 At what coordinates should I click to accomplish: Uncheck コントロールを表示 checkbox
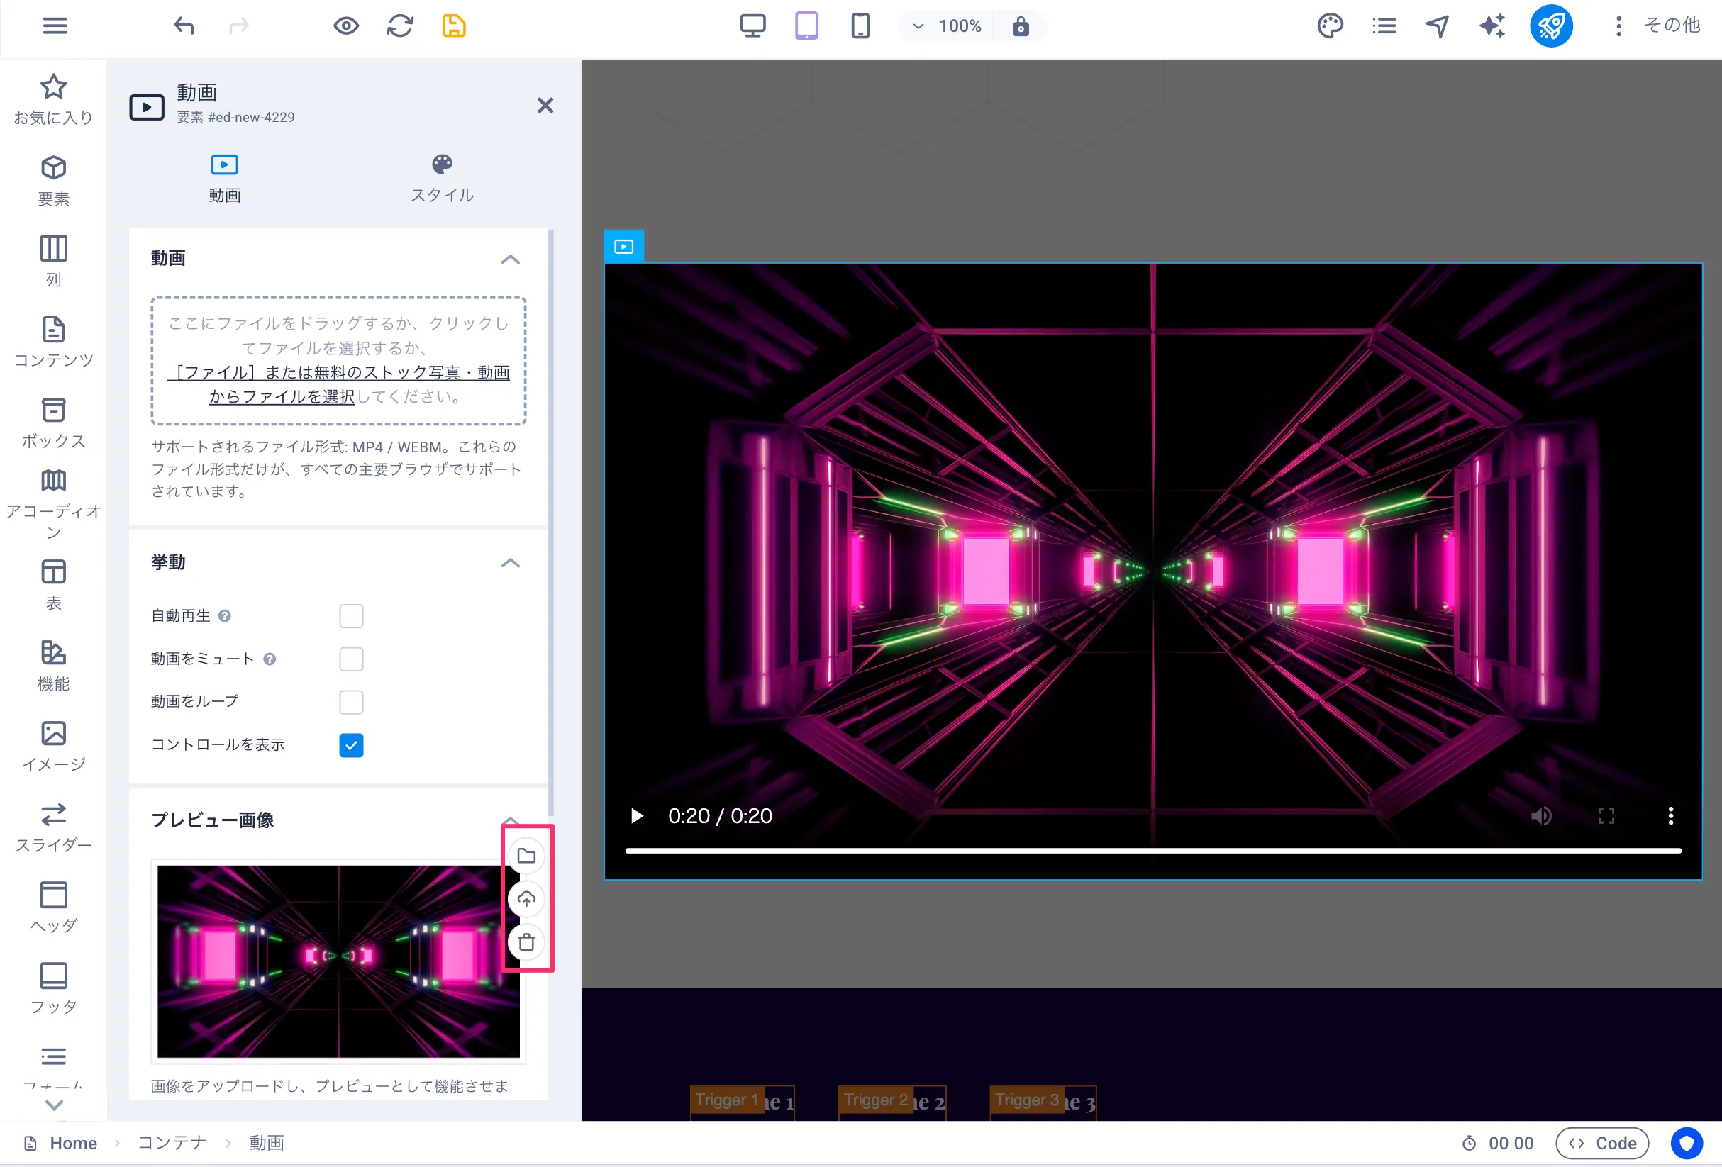pos(351,744)
